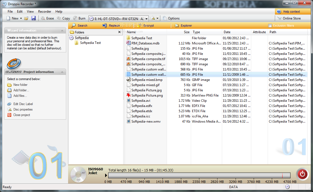The width and height of the screenshot is (313, 192).
Task: Click Edit Disc Label command
Action: pos(20,104)
